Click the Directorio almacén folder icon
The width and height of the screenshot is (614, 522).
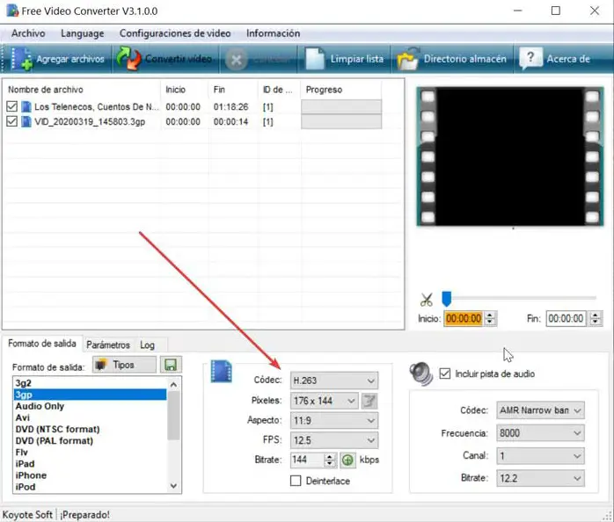408,59
